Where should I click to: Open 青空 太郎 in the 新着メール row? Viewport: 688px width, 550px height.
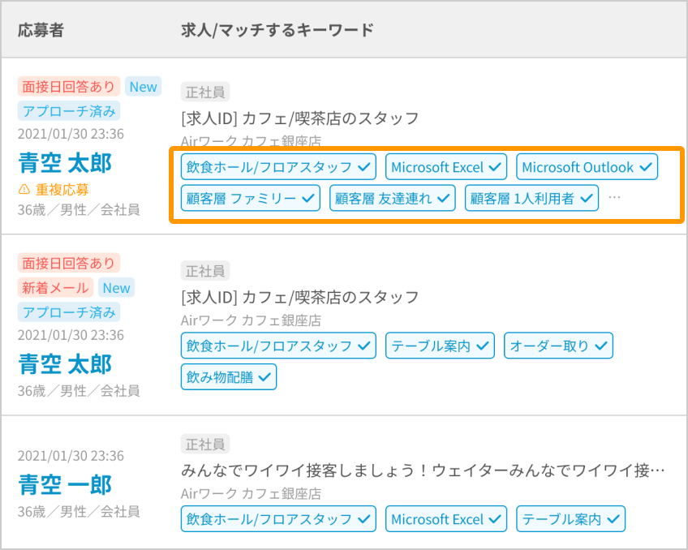65,364
